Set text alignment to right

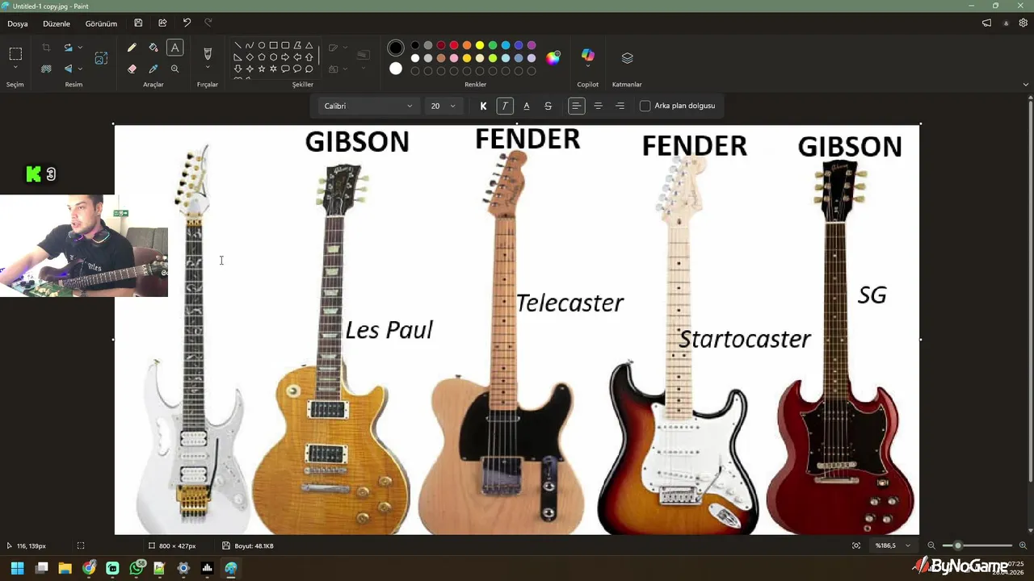(x=620, y=106)
